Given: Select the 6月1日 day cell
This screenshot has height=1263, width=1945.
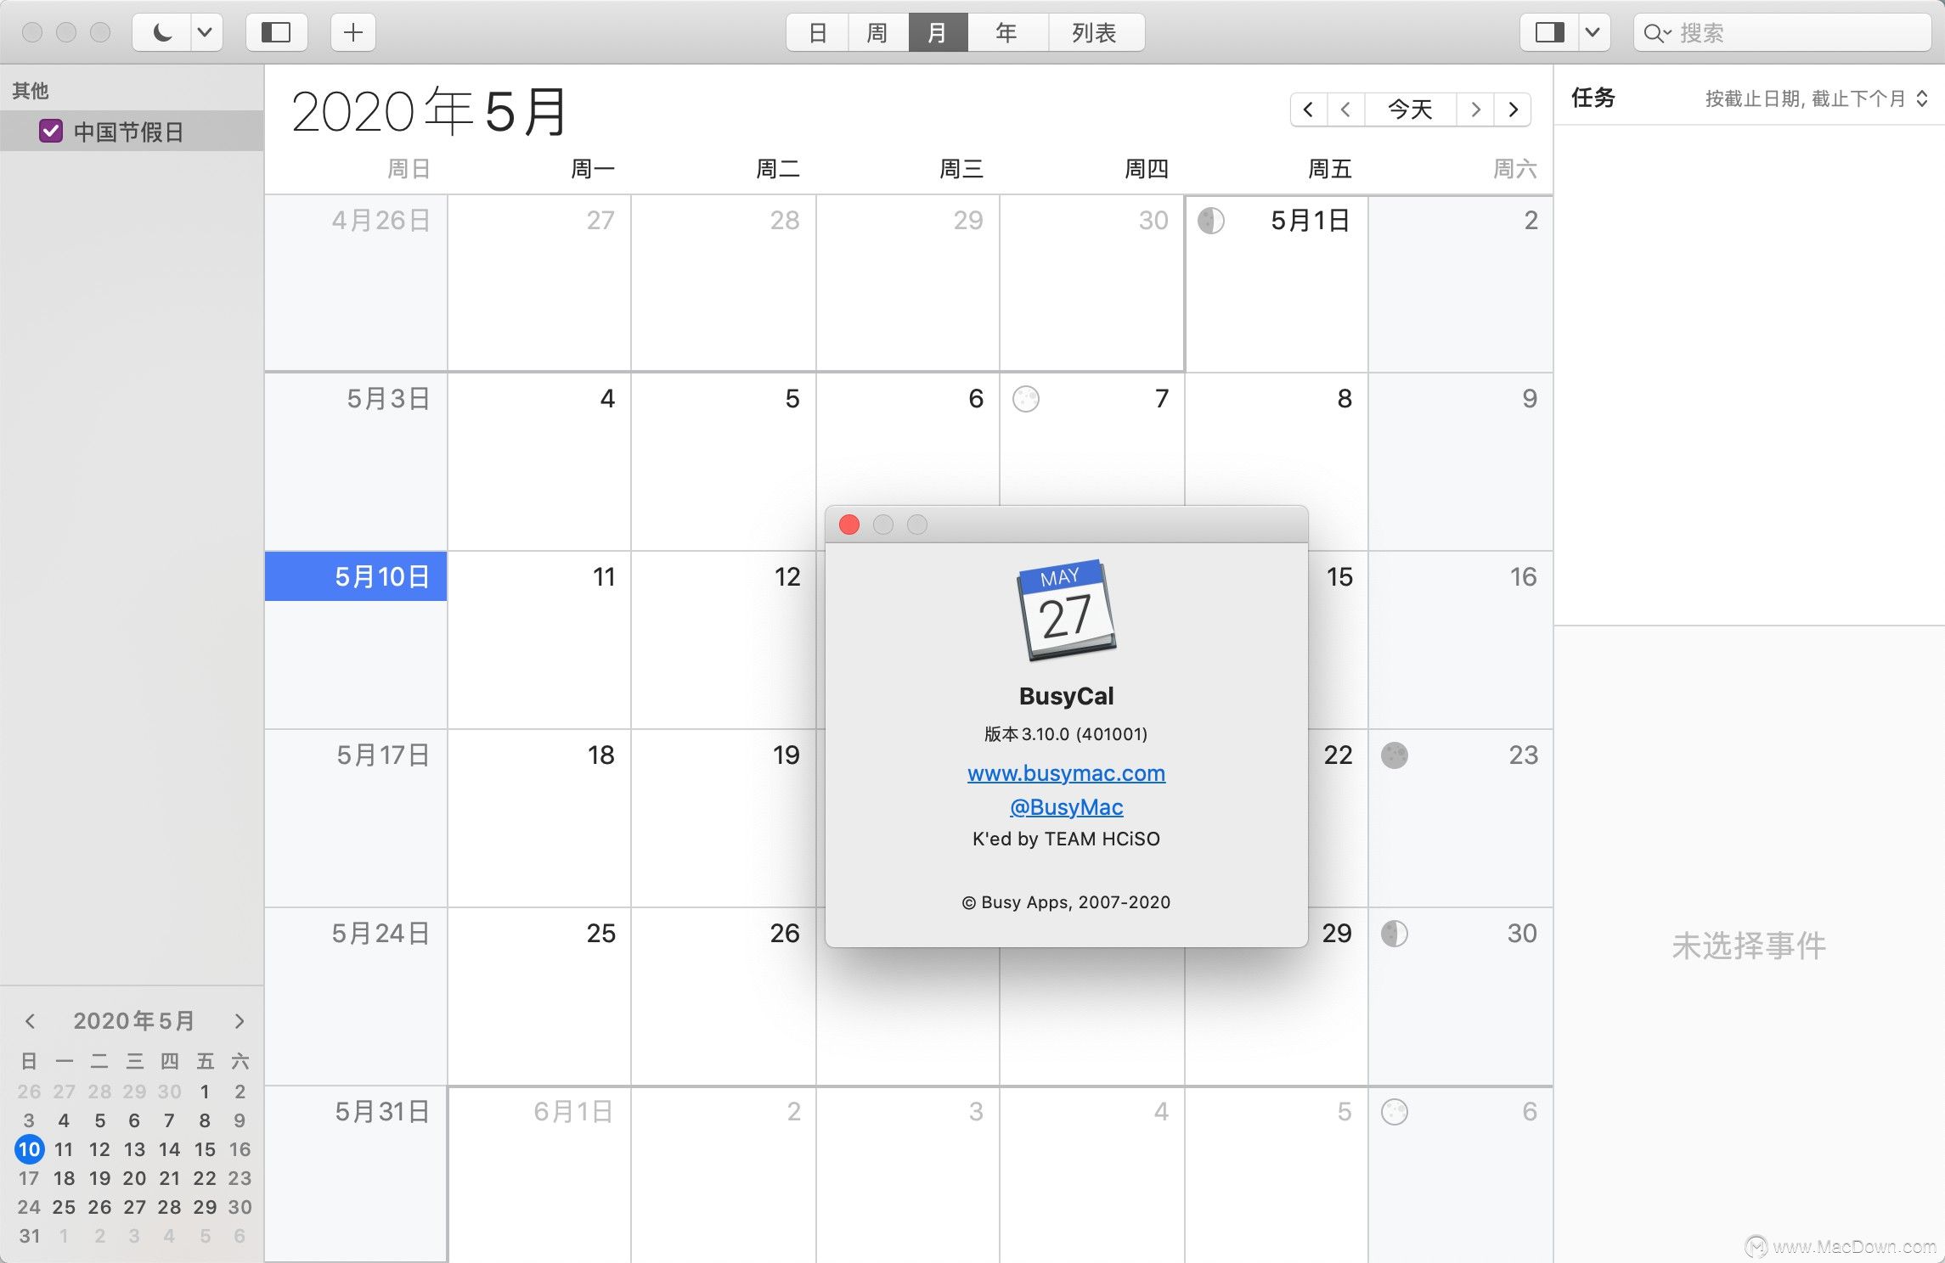Looking at the screenshot, I should pyautogui.click(x=539, y=1175).
